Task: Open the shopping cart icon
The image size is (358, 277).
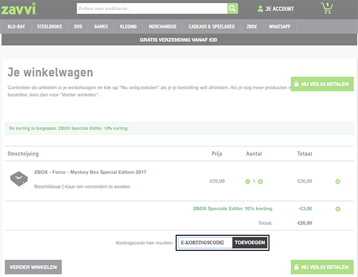Action: point(327,8)
